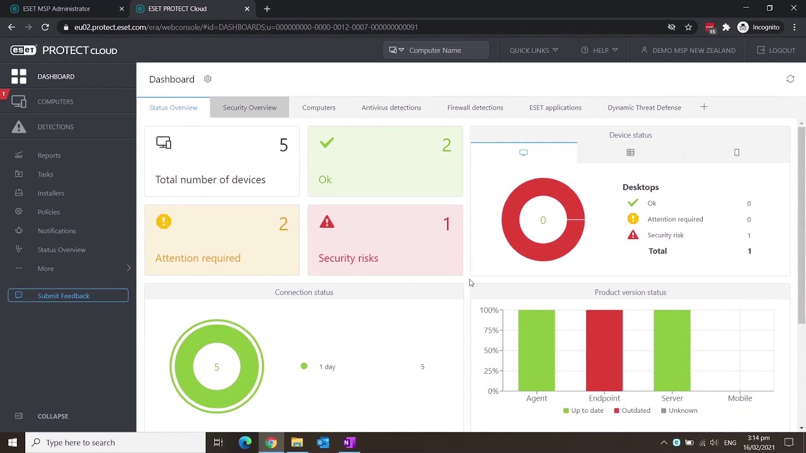Screen dimensions: 806x453
Task: Open Chrome extensions puzzle icon
Action: point(726,27)
